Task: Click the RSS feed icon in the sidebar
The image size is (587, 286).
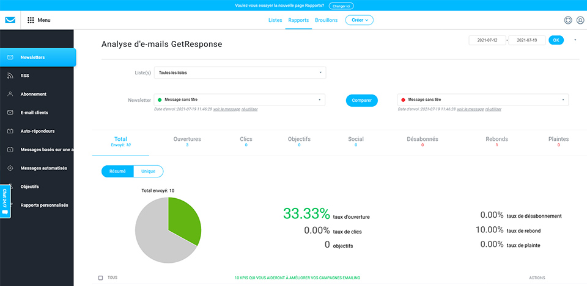Action: (10, 76)
